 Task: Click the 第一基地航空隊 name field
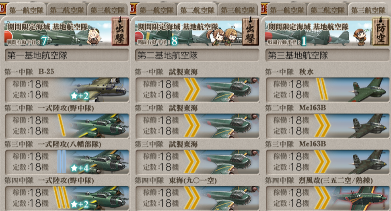67,55
